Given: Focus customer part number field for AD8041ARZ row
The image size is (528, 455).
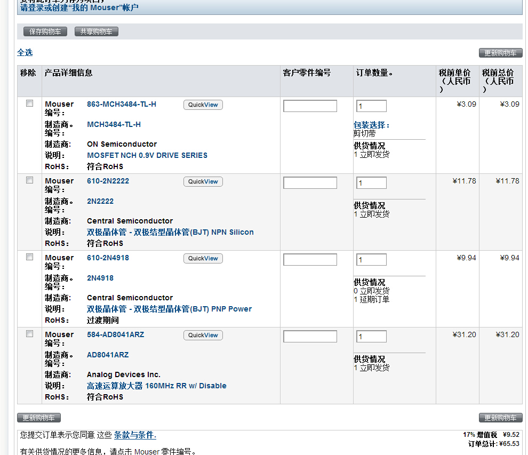Looking at the screenshot, I should tap(310, 336).
